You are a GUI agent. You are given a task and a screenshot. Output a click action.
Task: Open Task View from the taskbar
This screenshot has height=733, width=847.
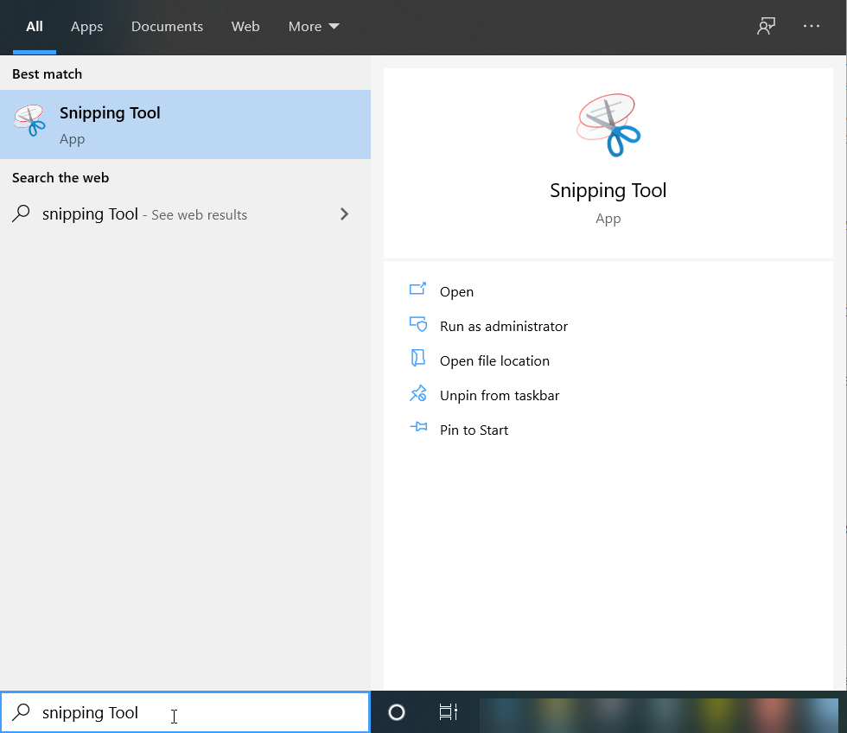click(x=448, y=712)
